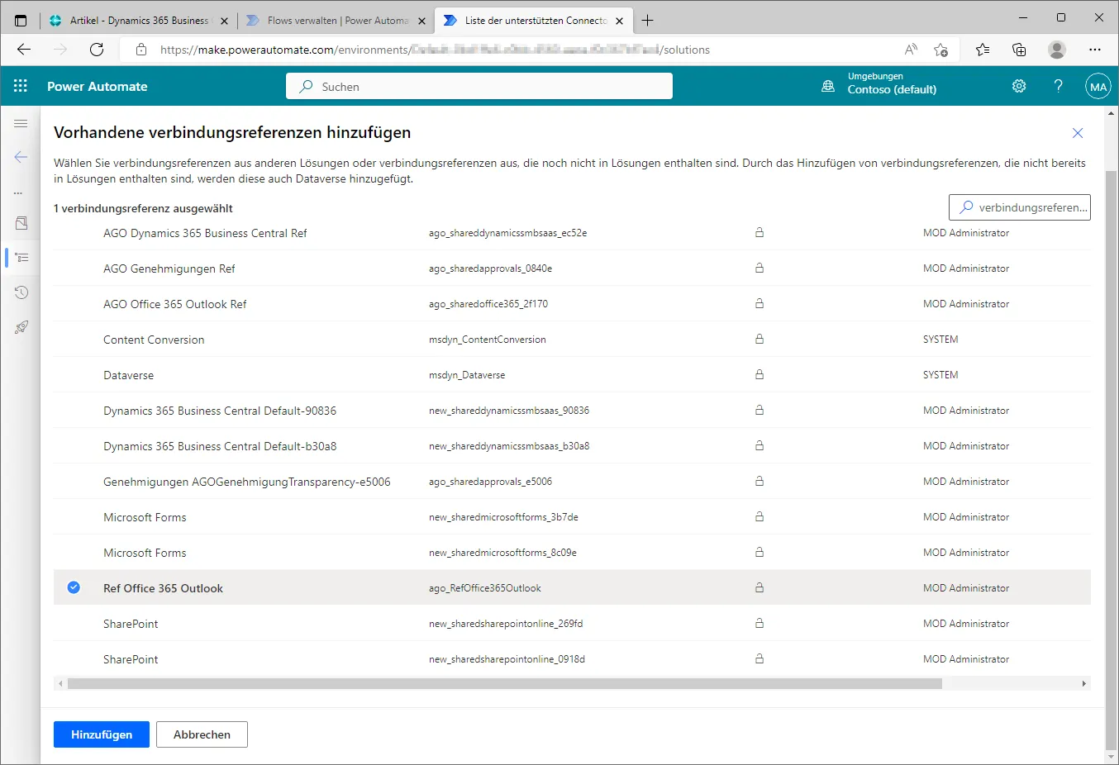
Task: Click the horizontal scrollbar right arrow
Action: (x=1084, y=684)
